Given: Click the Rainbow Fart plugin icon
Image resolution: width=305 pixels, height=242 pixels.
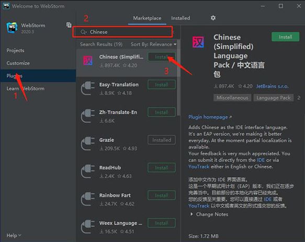Looking at the screenshot, I should 88,199.
